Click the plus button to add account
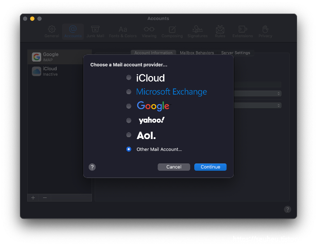This screenshot has width=317, height=245. tap(33, 198)
